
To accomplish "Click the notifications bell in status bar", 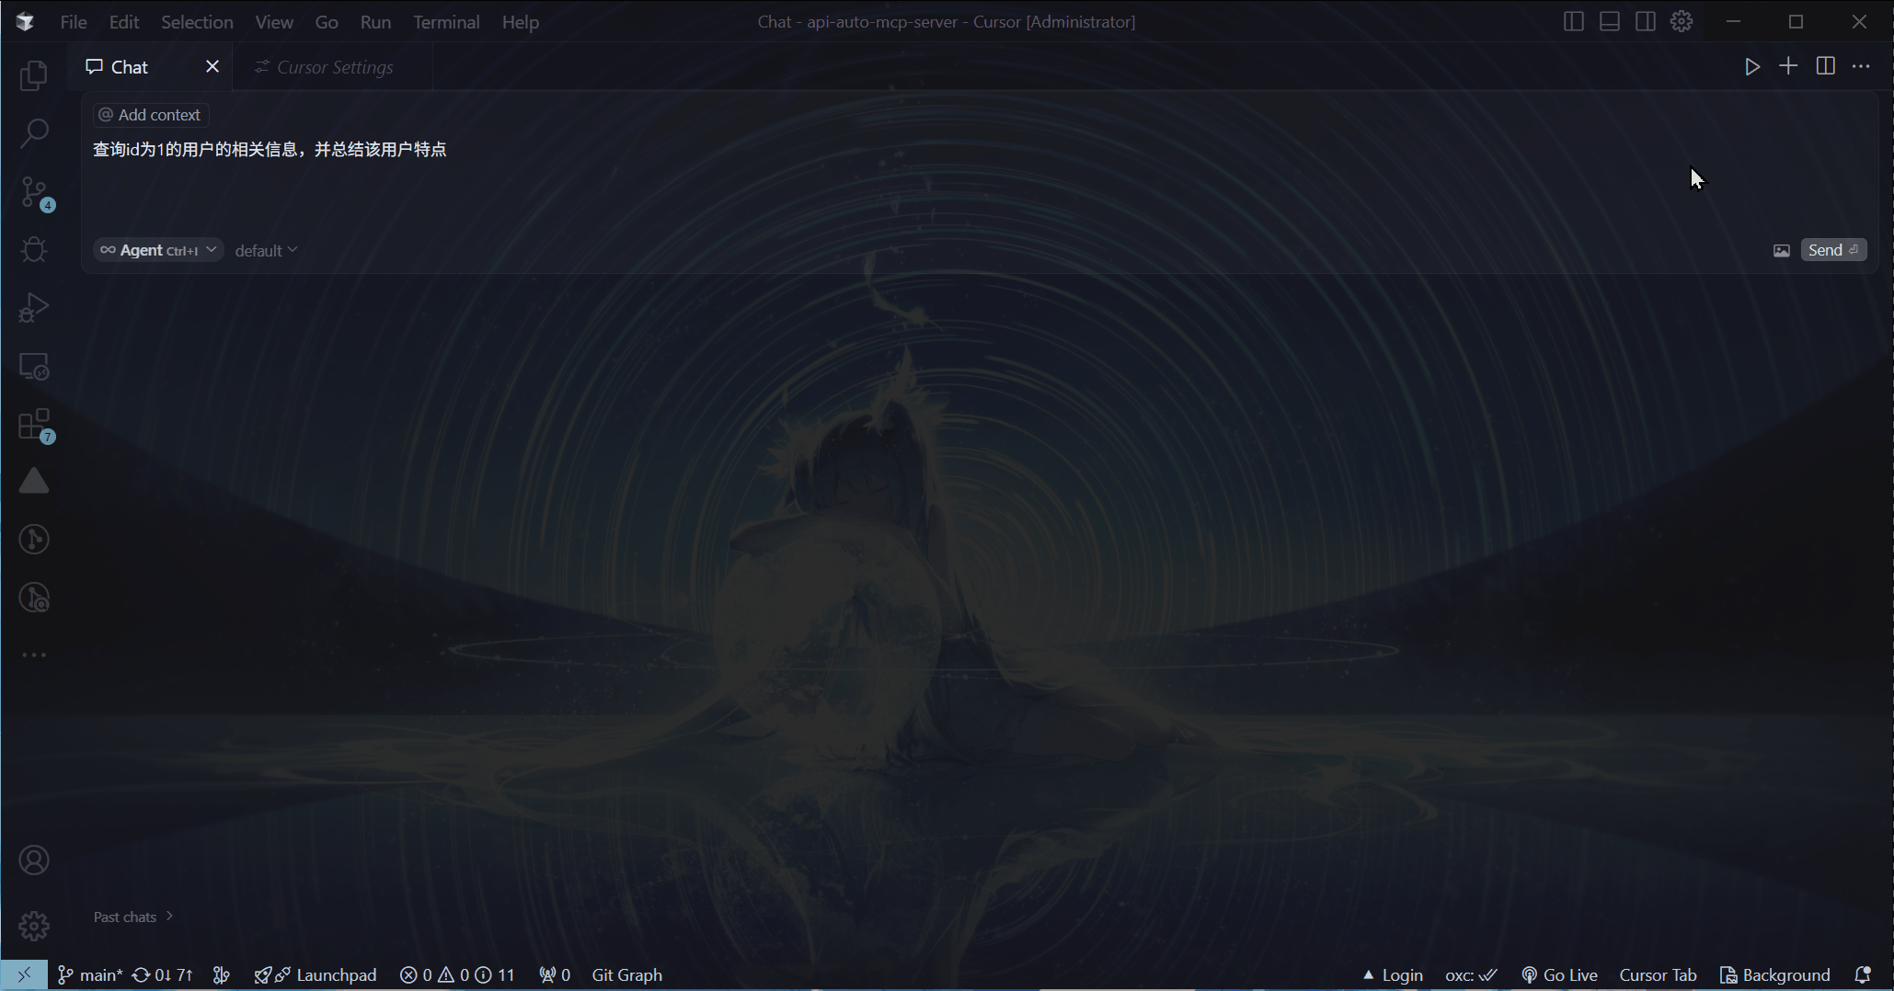I will [1863, 974].
